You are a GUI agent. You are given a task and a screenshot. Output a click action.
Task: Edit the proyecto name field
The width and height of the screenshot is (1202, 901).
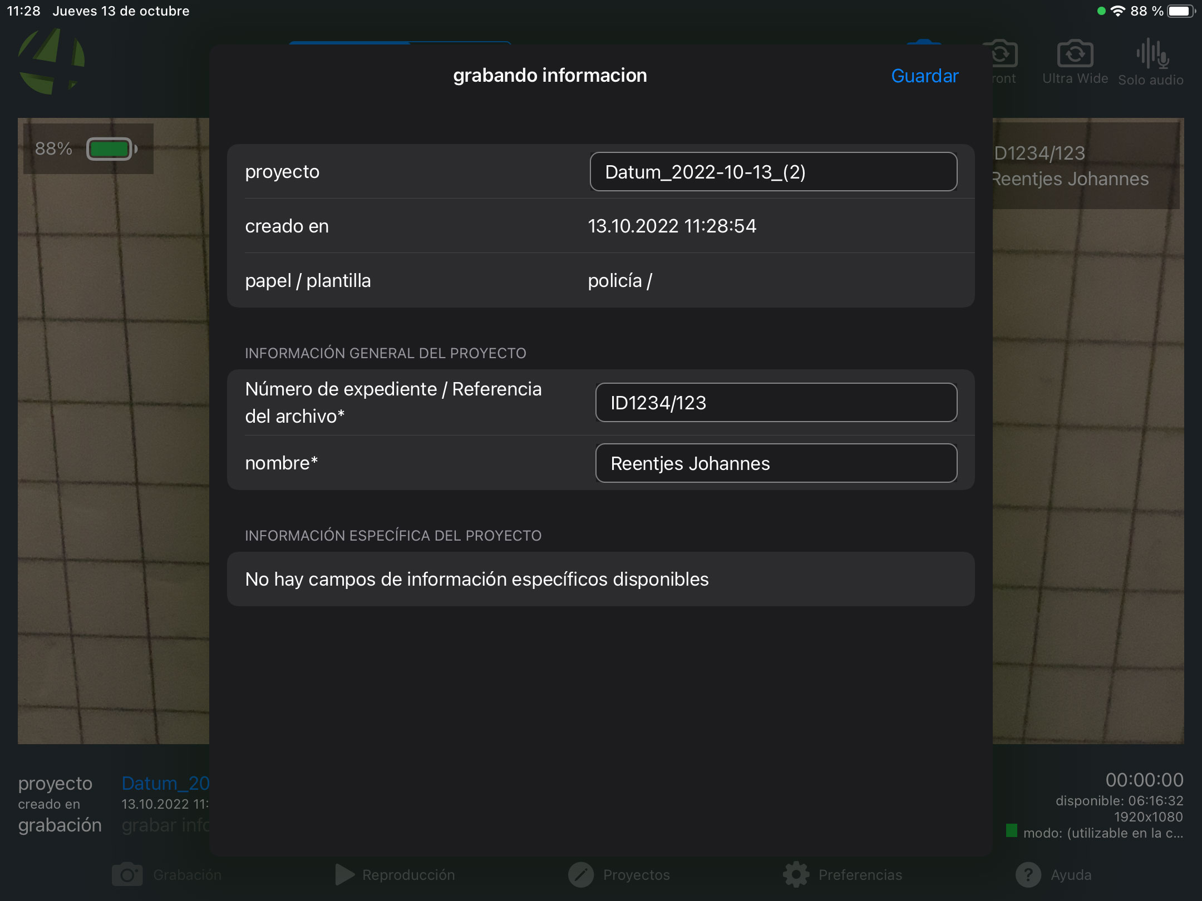[774, 172]
